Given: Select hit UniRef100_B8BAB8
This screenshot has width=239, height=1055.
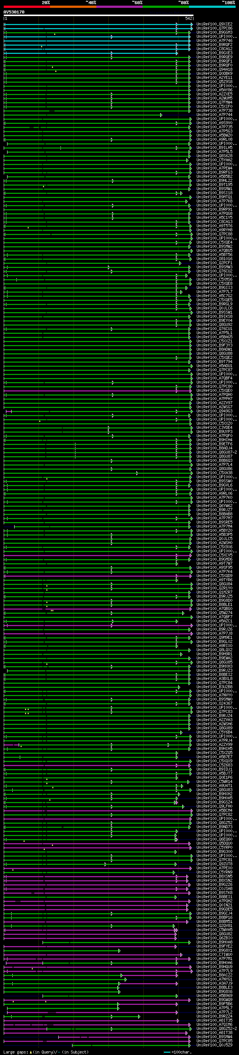Looking at the screenshot, I should pos(214,514).
